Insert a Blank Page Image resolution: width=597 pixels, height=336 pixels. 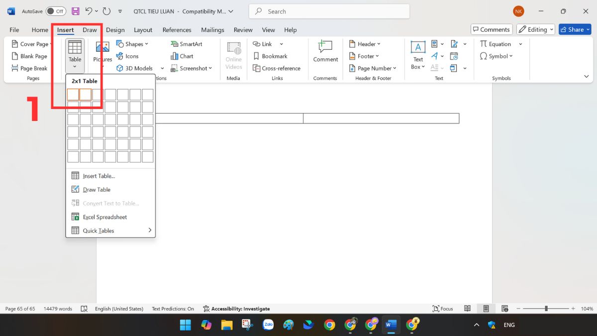(29, 56)
